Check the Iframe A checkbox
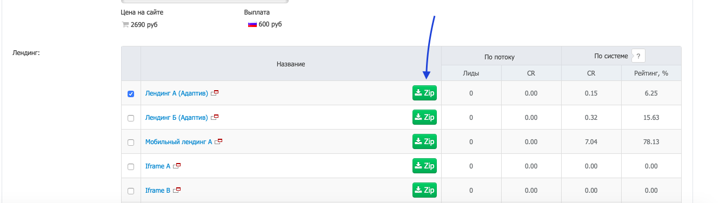 click(131, 166)
